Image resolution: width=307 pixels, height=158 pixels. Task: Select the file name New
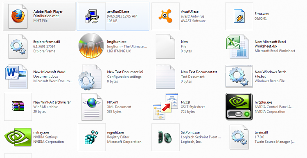point(185,42)
